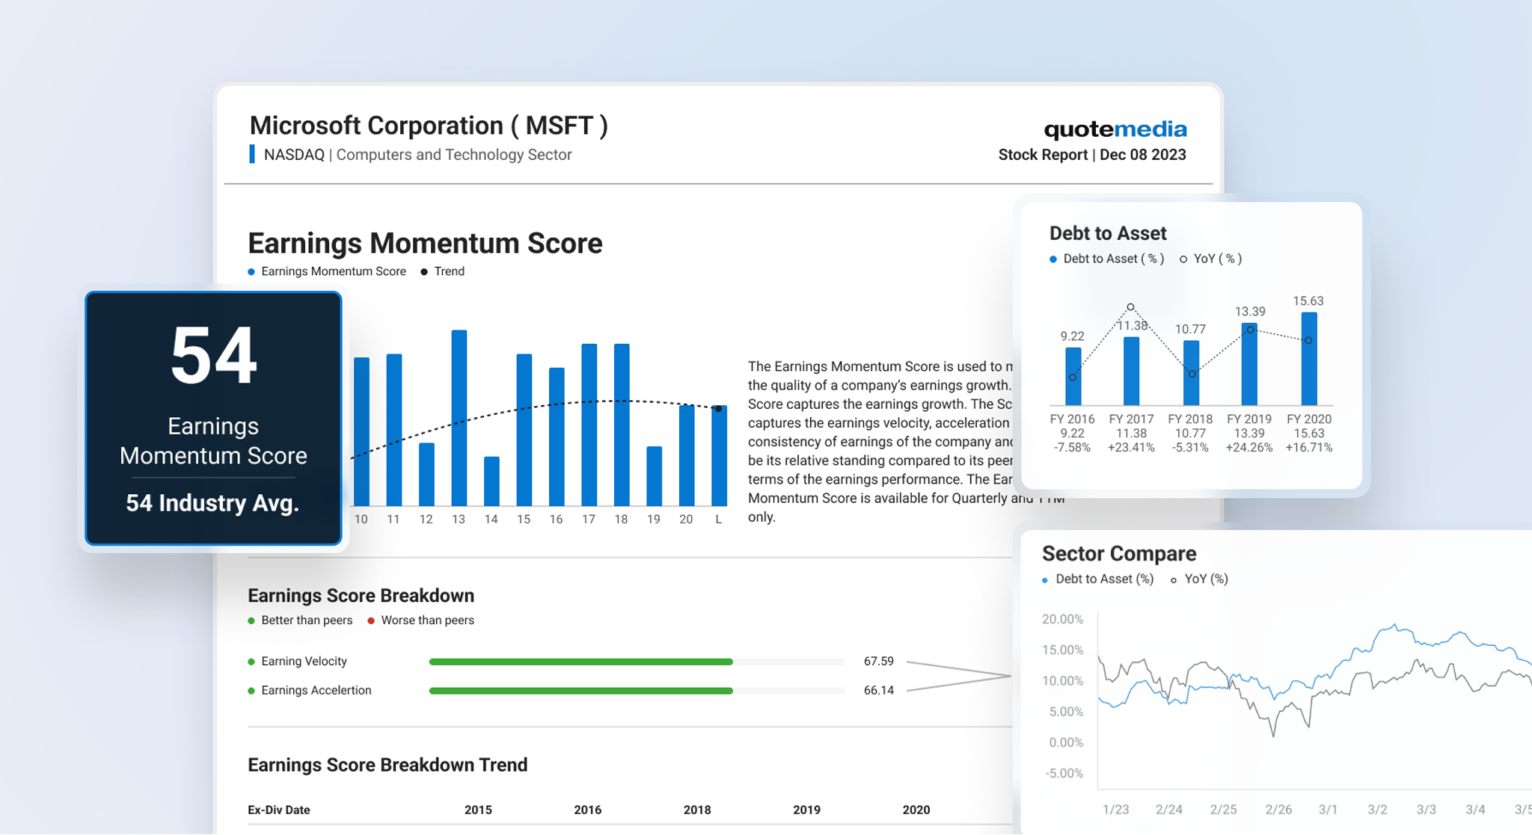1532x835 pixels.
Task: Click the Microsoft Corporation ( MSFT ) title
Action: 429,126
